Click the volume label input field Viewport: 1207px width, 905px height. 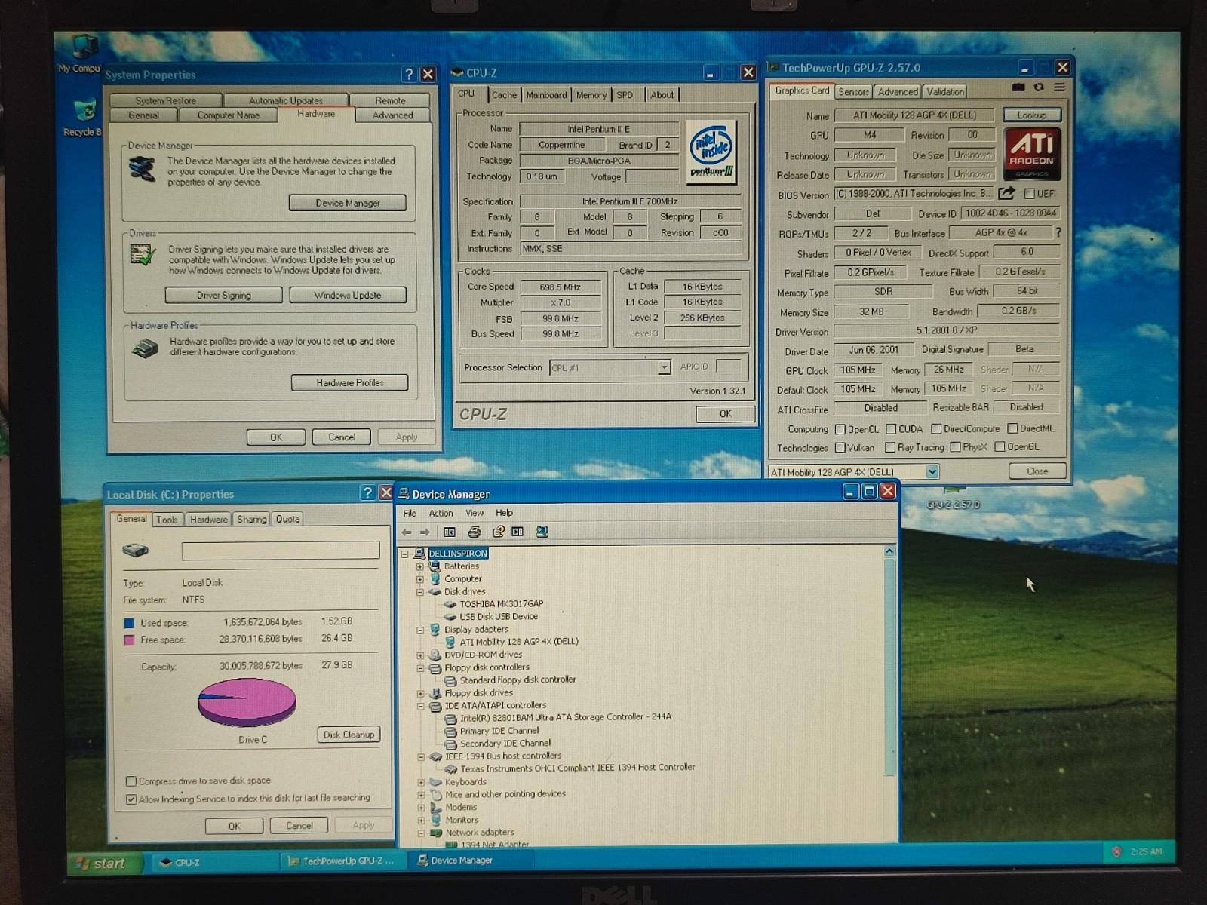[x=281, y=551]
